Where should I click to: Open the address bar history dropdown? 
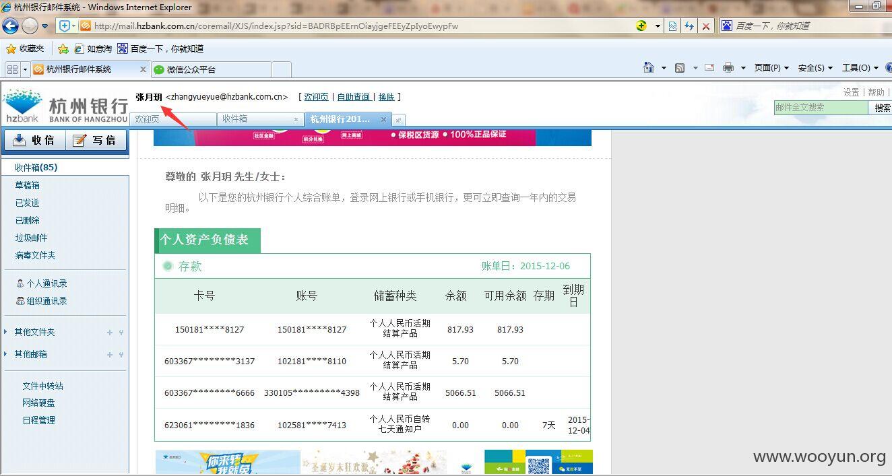coord(656,26)
